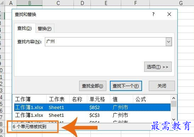This screenshot has width=194, height=137.
Task: Open the help question mark in dialog
Action: [153, 14]
